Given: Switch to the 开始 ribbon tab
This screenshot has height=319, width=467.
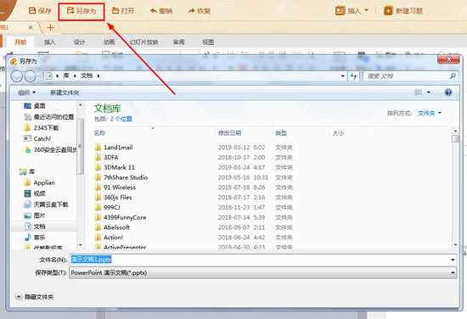Looking at the screenshot, I should point(20,42).
